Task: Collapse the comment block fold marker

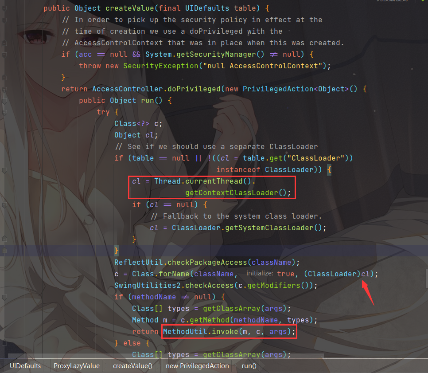Action: coord(4,20)
